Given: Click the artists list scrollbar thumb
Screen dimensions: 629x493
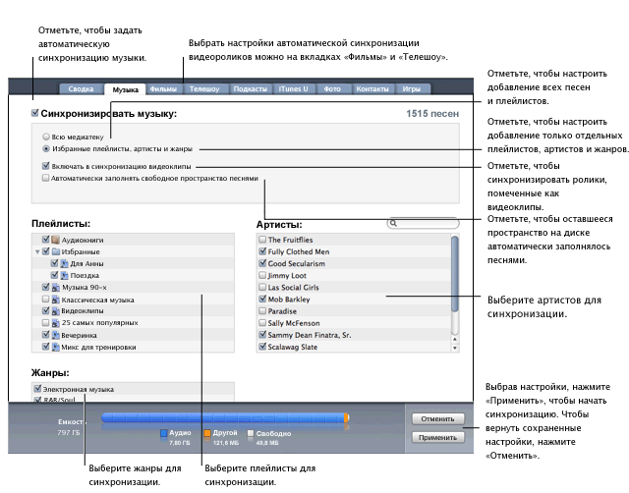Looking at the screenshot, I should click(x=454, y=273).
